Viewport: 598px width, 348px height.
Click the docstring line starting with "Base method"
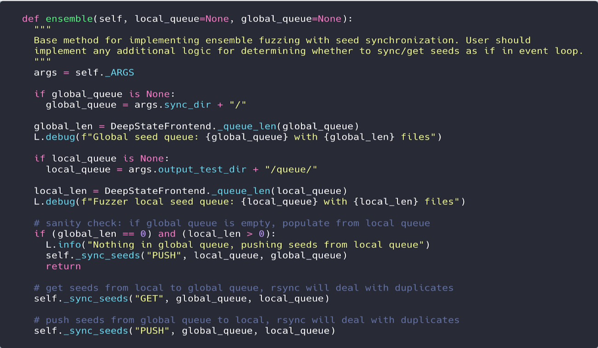pos(282,41)
